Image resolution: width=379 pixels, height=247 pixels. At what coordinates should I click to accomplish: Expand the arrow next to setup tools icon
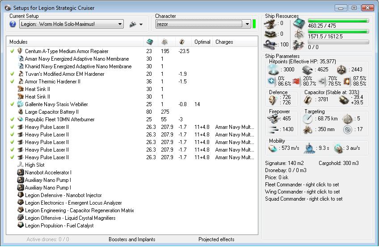pos(141,25)
